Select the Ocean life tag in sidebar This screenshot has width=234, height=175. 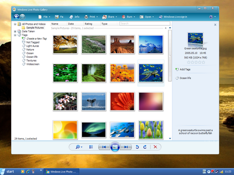click(x=32, y=57)
